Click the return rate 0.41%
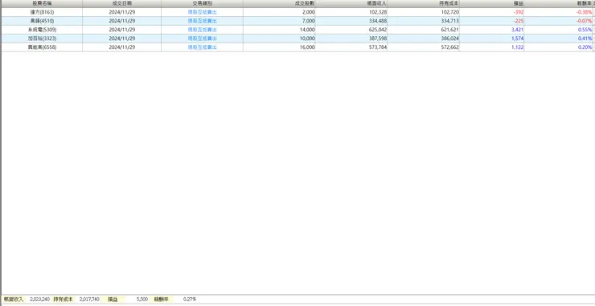The image size is (595, 306). click(x=585, y=39)
